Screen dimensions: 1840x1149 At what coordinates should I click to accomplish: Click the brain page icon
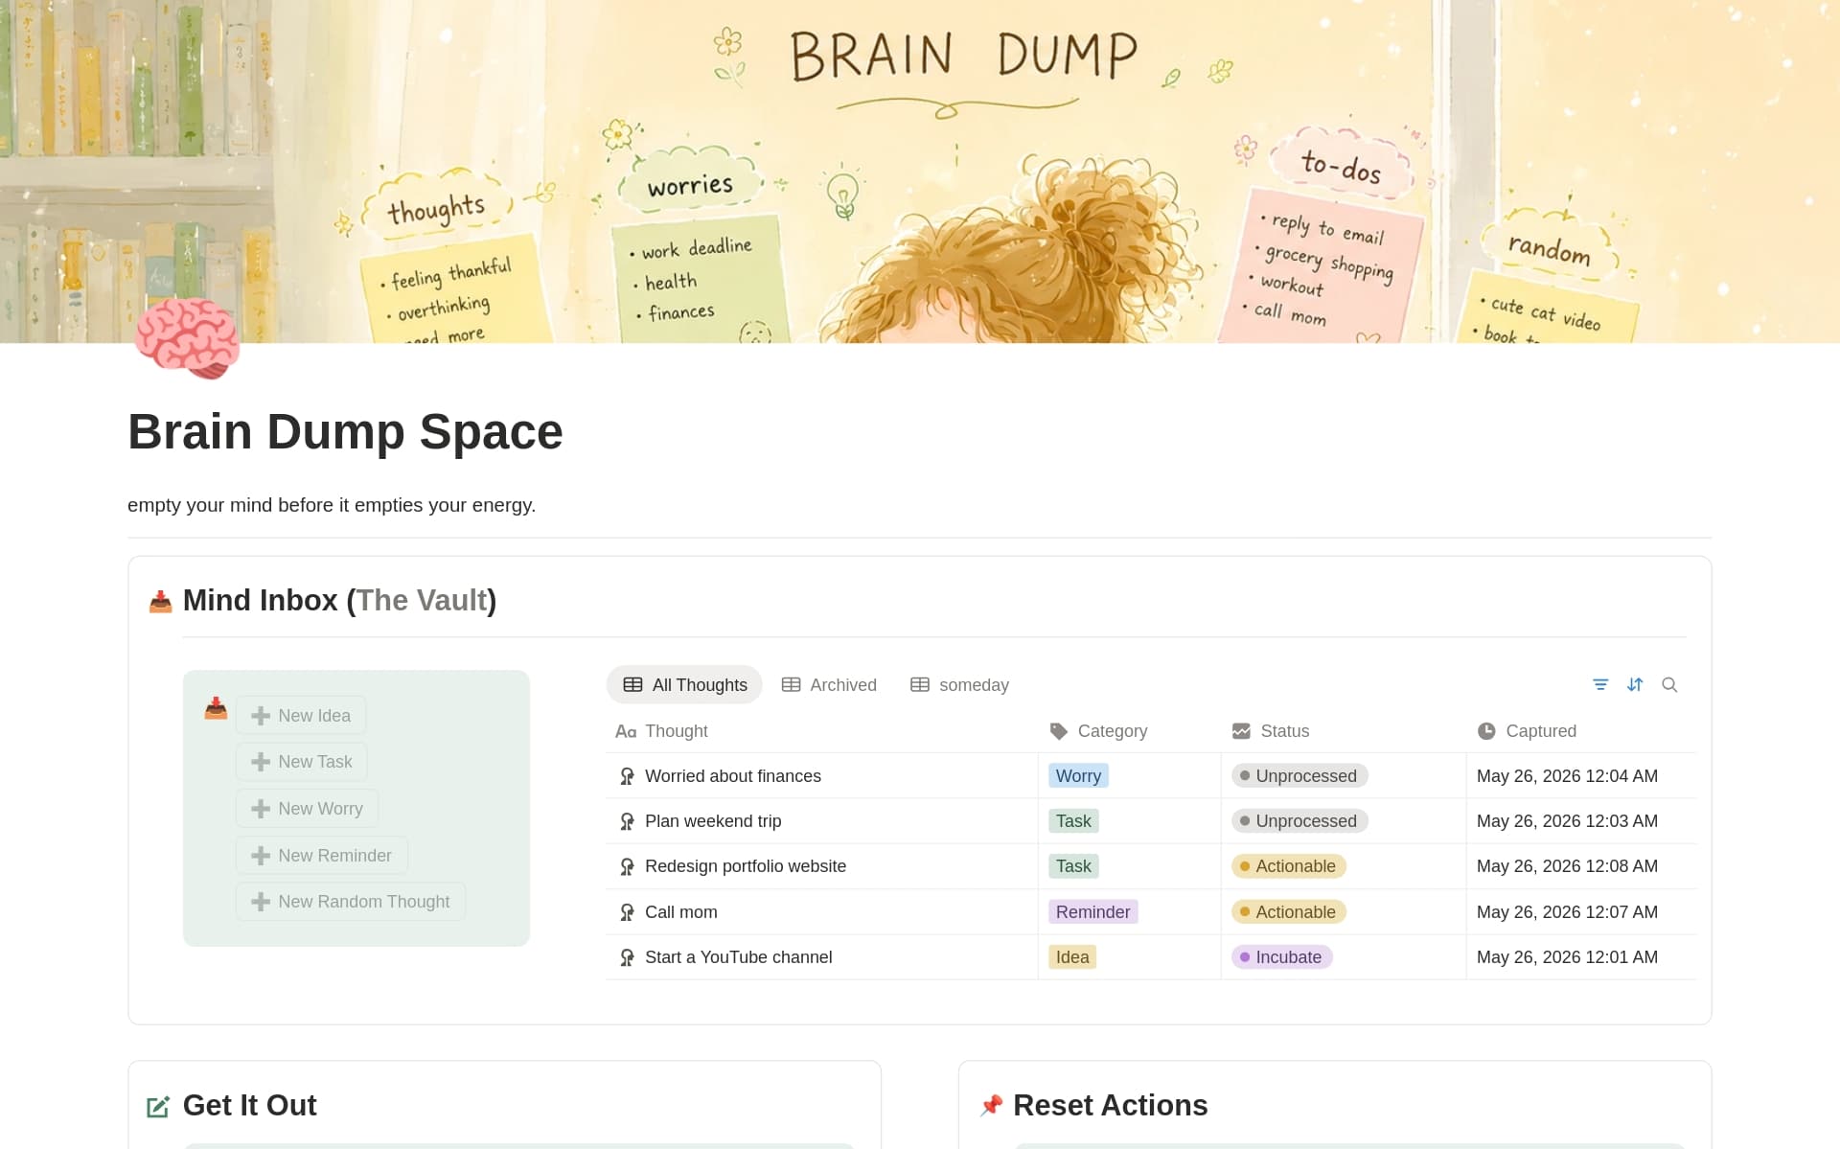[x=188, y=337]
